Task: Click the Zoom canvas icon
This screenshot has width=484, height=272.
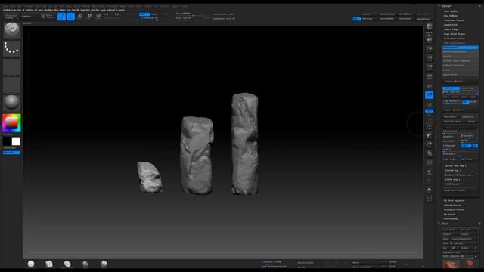Action: pos(429,49)
